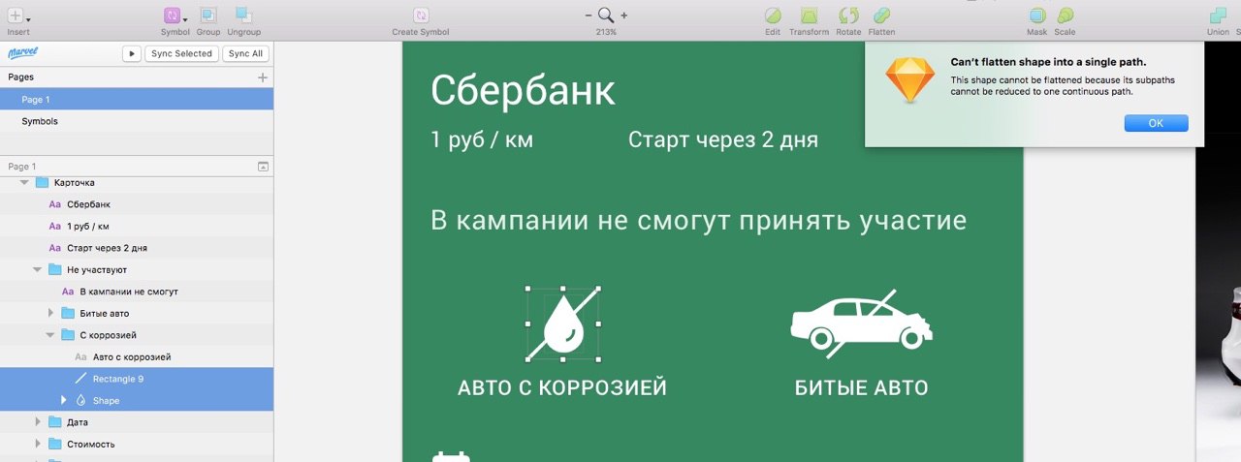This screenshot has width=1241, height=462.
Task: Click БИТЫЕ АВТО caption on canvas
Action: tap(862, 388)
